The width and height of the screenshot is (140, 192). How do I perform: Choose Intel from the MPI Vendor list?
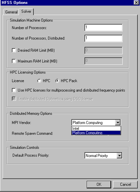pyautogui.click(x=96, y=129)
